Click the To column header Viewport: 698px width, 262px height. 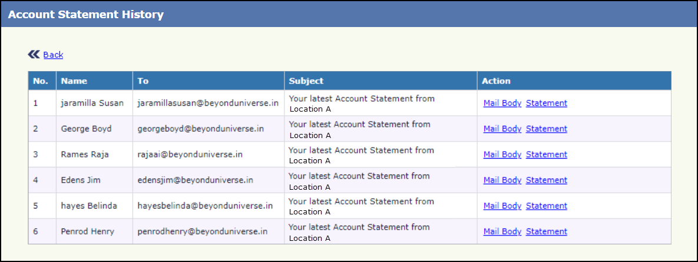click(x=143, y=81)
